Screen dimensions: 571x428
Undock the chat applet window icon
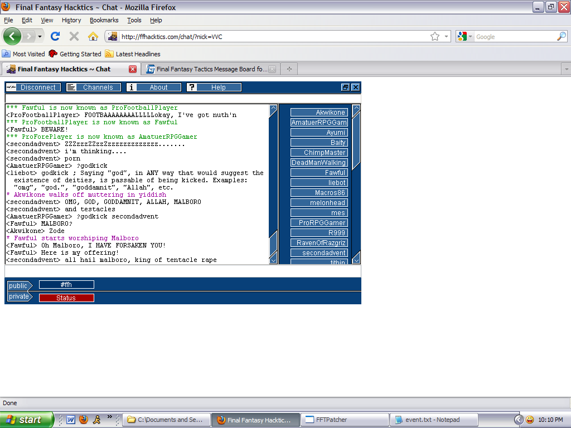tap(345, 87)
